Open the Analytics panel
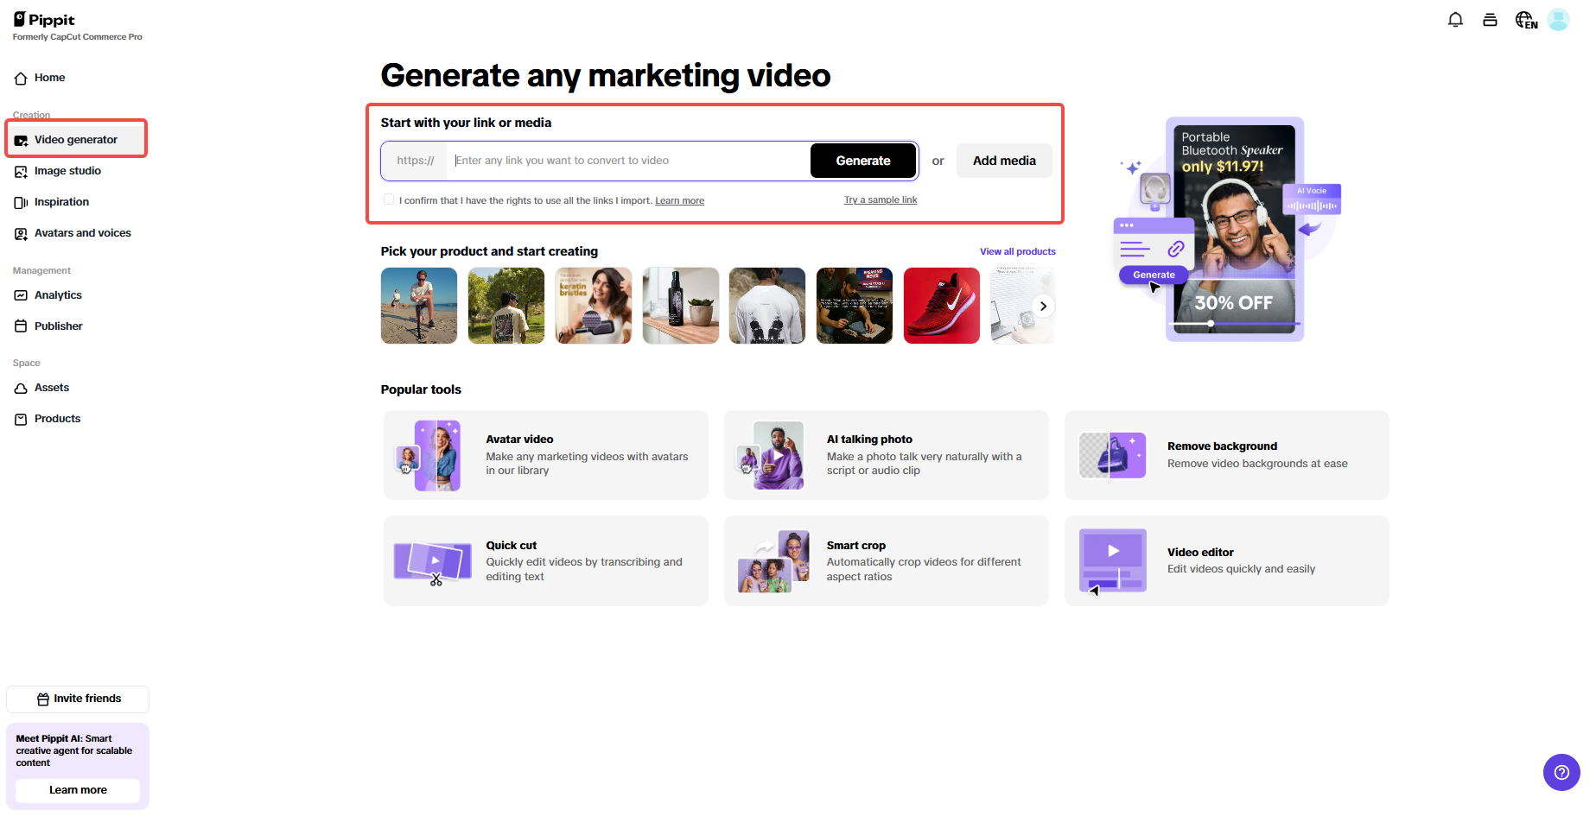The height and width of the screenshot is (816, 1596). (x=57, y=294)
